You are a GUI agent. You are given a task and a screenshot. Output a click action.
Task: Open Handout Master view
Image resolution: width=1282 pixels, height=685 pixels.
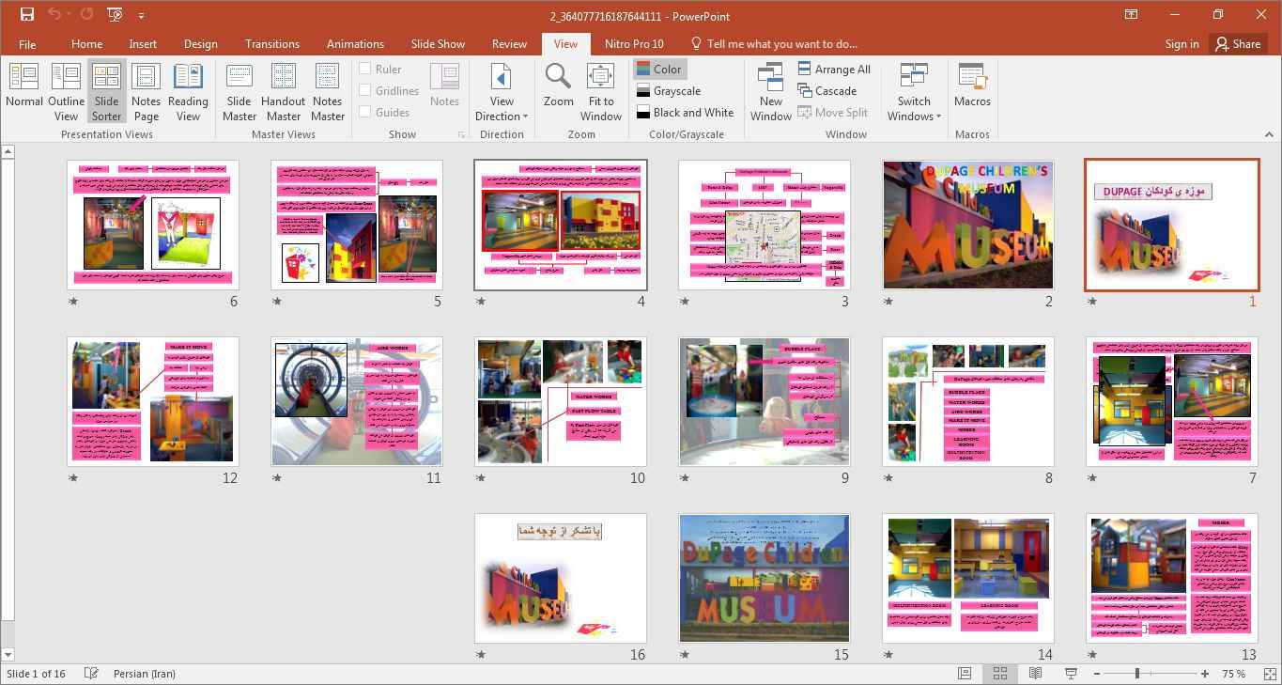283,91
